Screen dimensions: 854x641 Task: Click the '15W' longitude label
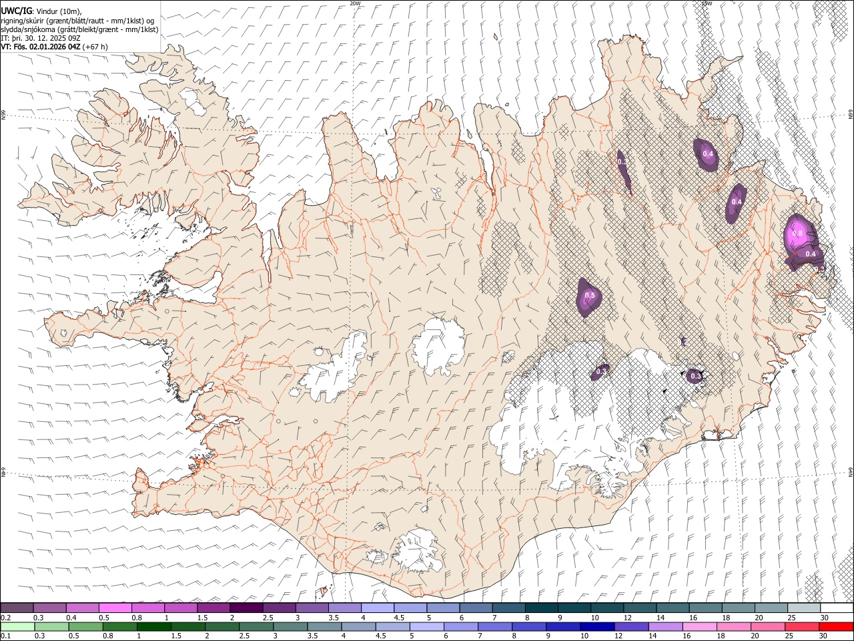point(707,3)
